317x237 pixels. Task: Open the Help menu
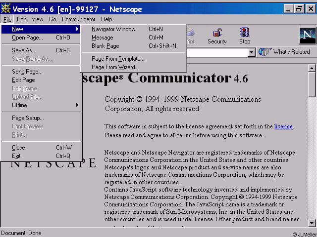106,19
